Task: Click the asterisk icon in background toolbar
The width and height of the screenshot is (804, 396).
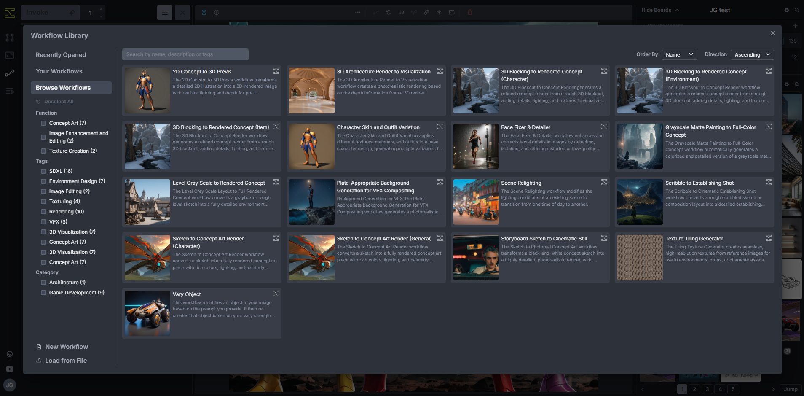Action: 439,13
